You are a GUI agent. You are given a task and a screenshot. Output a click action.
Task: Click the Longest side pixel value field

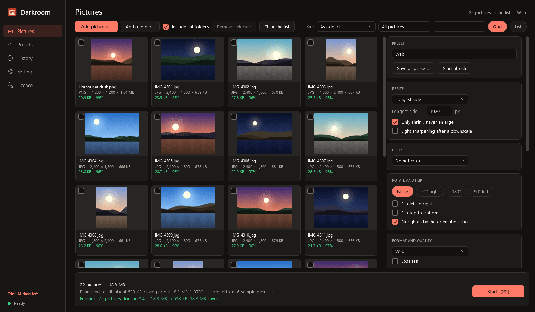[439, 111]
